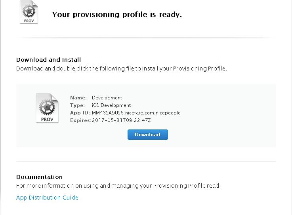The image size is (292, 215).
Task: Click the 'Expires:' field label
Action: (x=80, y=120)
